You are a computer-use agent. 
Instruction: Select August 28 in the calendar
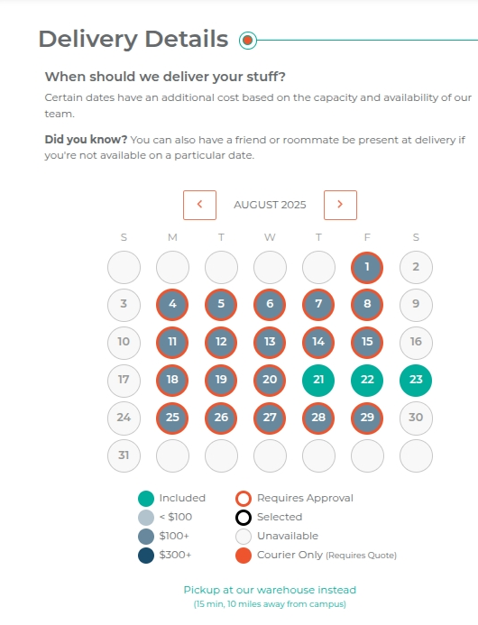click(x=318, y=418)
